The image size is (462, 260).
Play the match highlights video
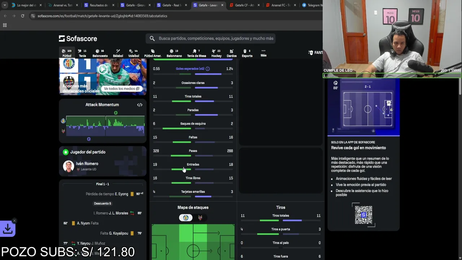click(103, 70)
